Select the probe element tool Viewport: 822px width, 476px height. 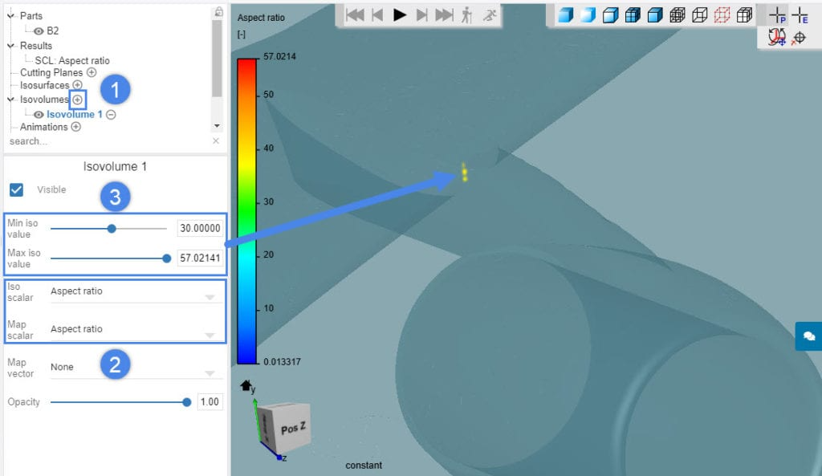tap(800, 14)
